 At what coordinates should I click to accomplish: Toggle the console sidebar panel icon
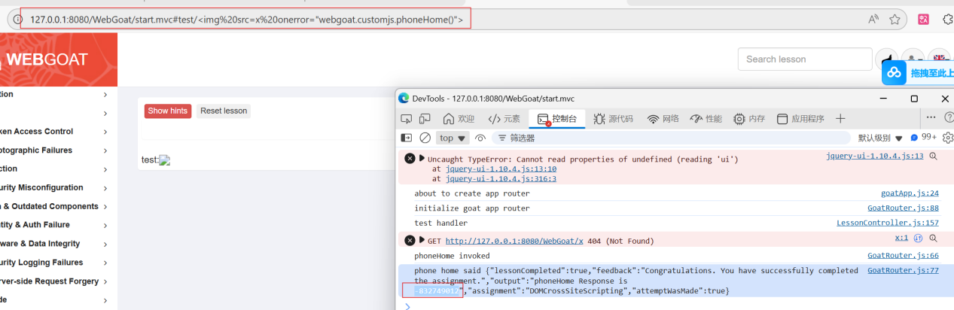pyautogui.click(x=407, y=138)
